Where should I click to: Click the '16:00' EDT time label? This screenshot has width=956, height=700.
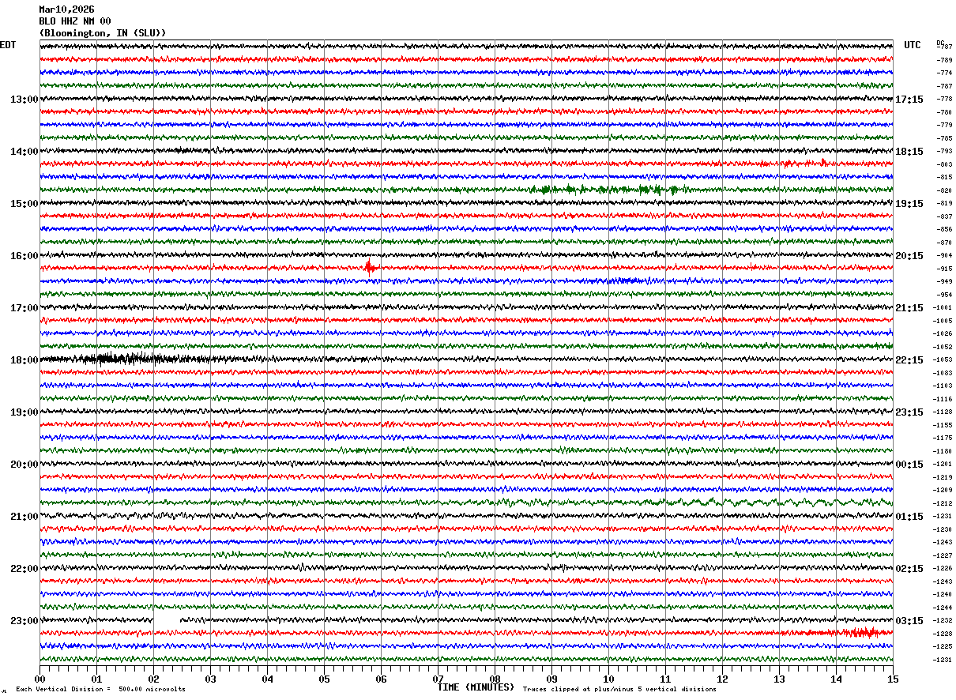[24, 256]
